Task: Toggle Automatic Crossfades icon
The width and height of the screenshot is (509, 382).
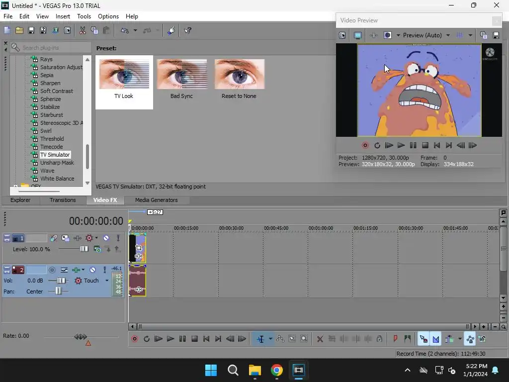Action: tap(435, 339)
